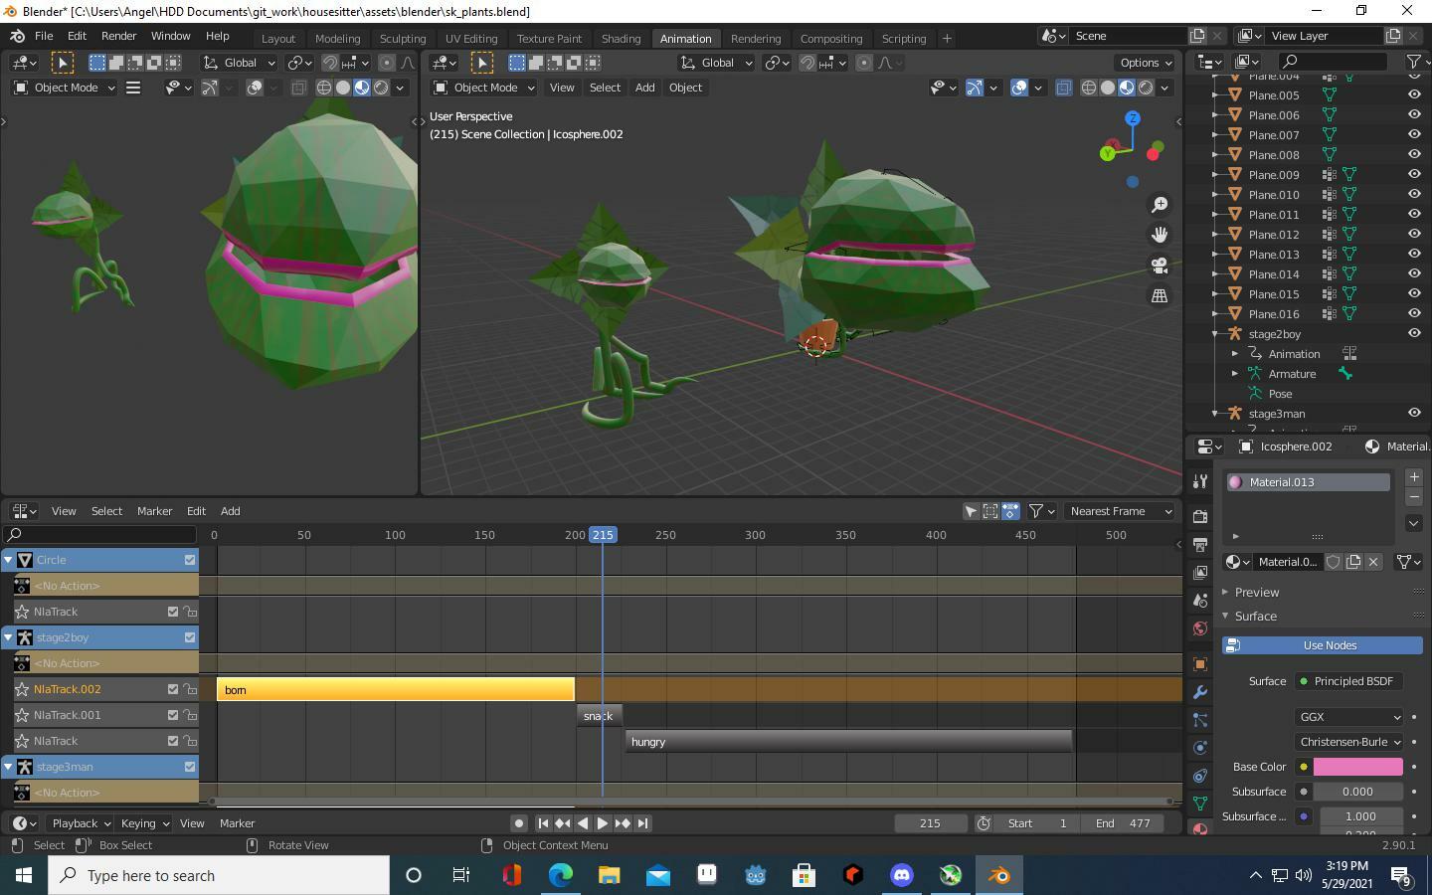1432x895 pixels.
Task: Open the Modifier properties wrench tab
Action: point(1200,692)
